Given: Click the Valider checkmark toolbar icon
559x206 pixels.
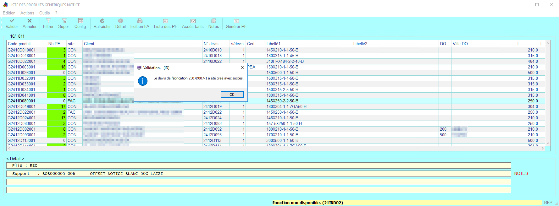Looking at the screenshot, I should [x=12, y=21].
